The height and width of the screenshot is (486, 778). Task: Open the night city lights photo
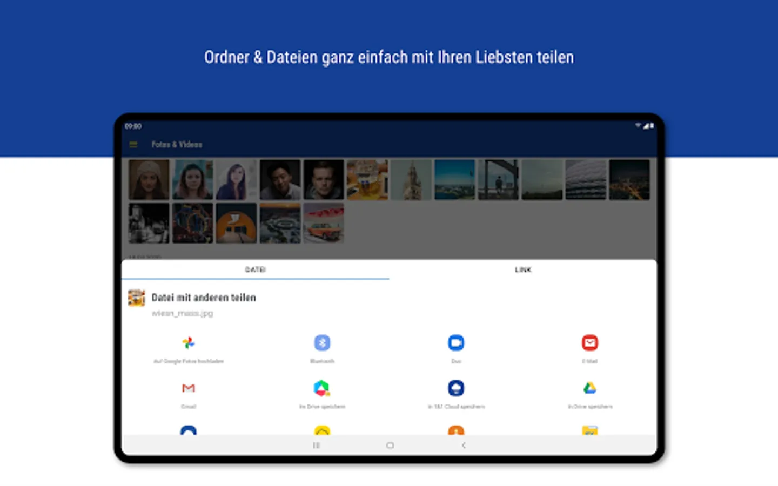click(x=629, y=179)
